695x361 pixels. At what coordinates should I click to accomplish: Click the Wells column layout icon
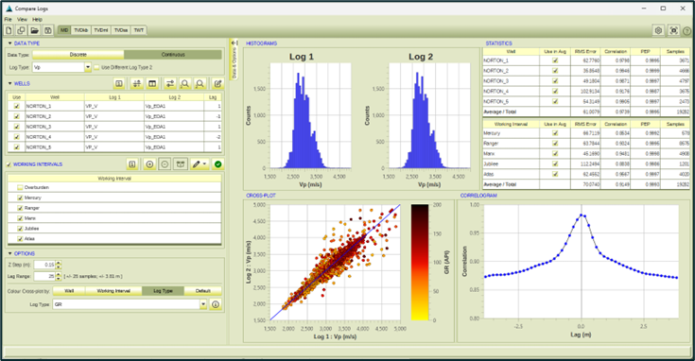152,83
